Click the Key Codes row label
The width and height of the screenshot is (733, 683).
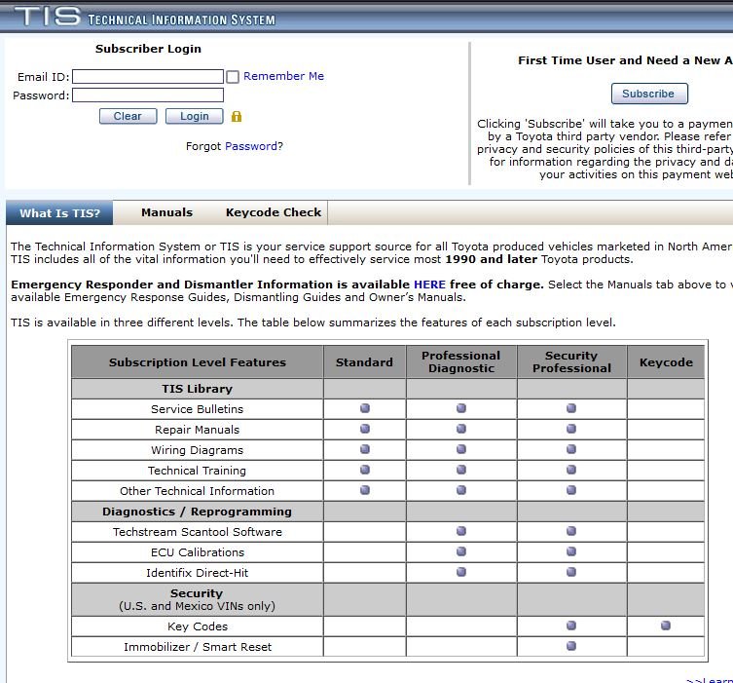pos(198,626)
